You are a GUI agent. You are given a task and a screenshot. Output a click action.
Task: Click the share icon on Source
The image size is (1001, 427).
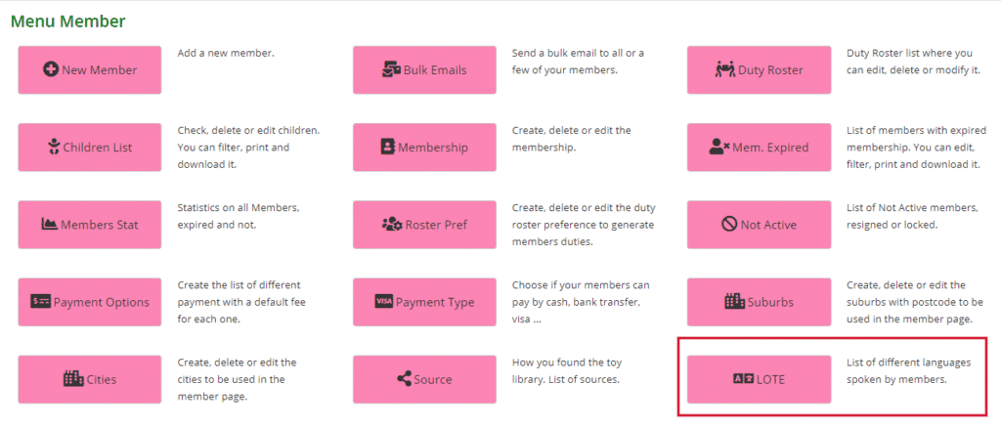(404, 379)
